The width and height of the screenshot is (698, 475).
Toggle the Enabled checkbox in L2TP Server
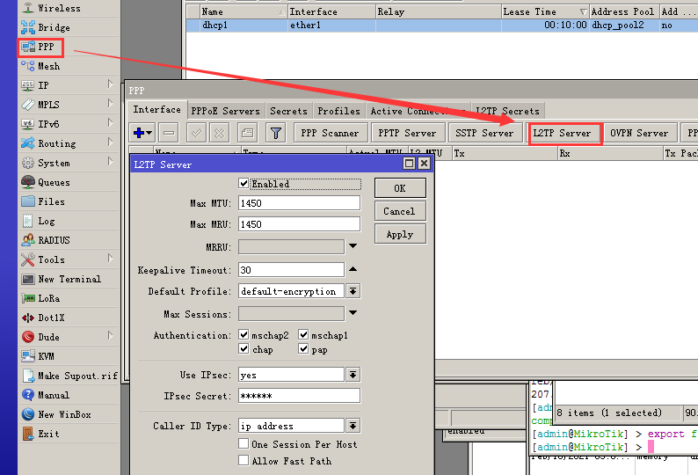tap(244, 184)
